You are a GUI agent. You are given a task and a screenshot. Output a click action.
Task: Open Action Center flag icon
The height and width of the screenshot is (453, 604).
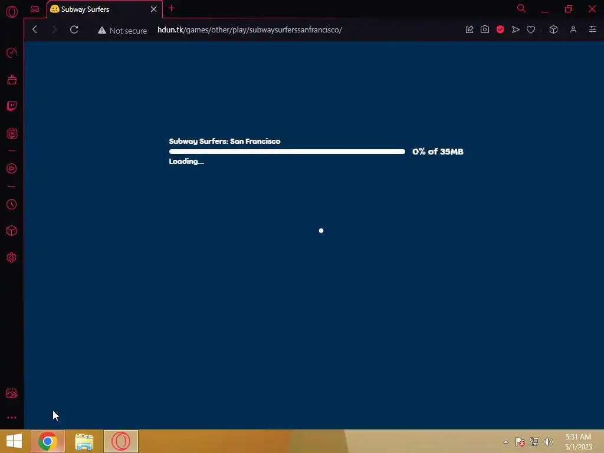click(520, 442)
